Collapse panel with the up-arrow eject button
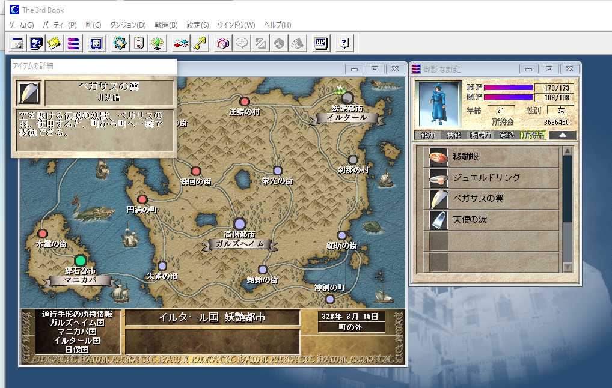612x388 pixels. pos(563,135)
